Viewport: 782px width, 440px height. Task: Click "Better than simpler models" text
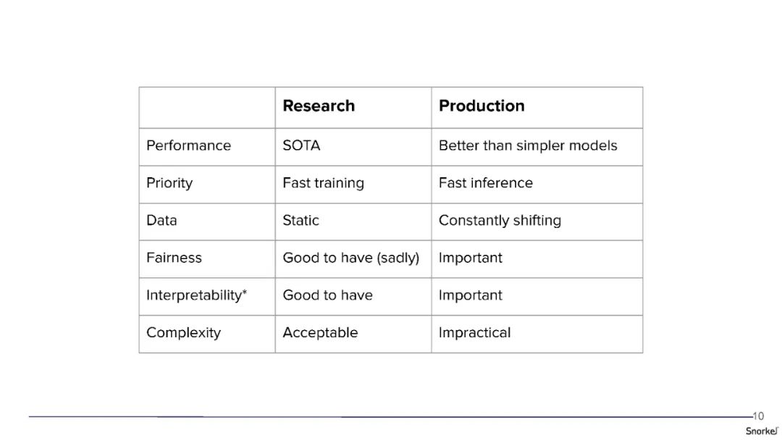point(528,145)
